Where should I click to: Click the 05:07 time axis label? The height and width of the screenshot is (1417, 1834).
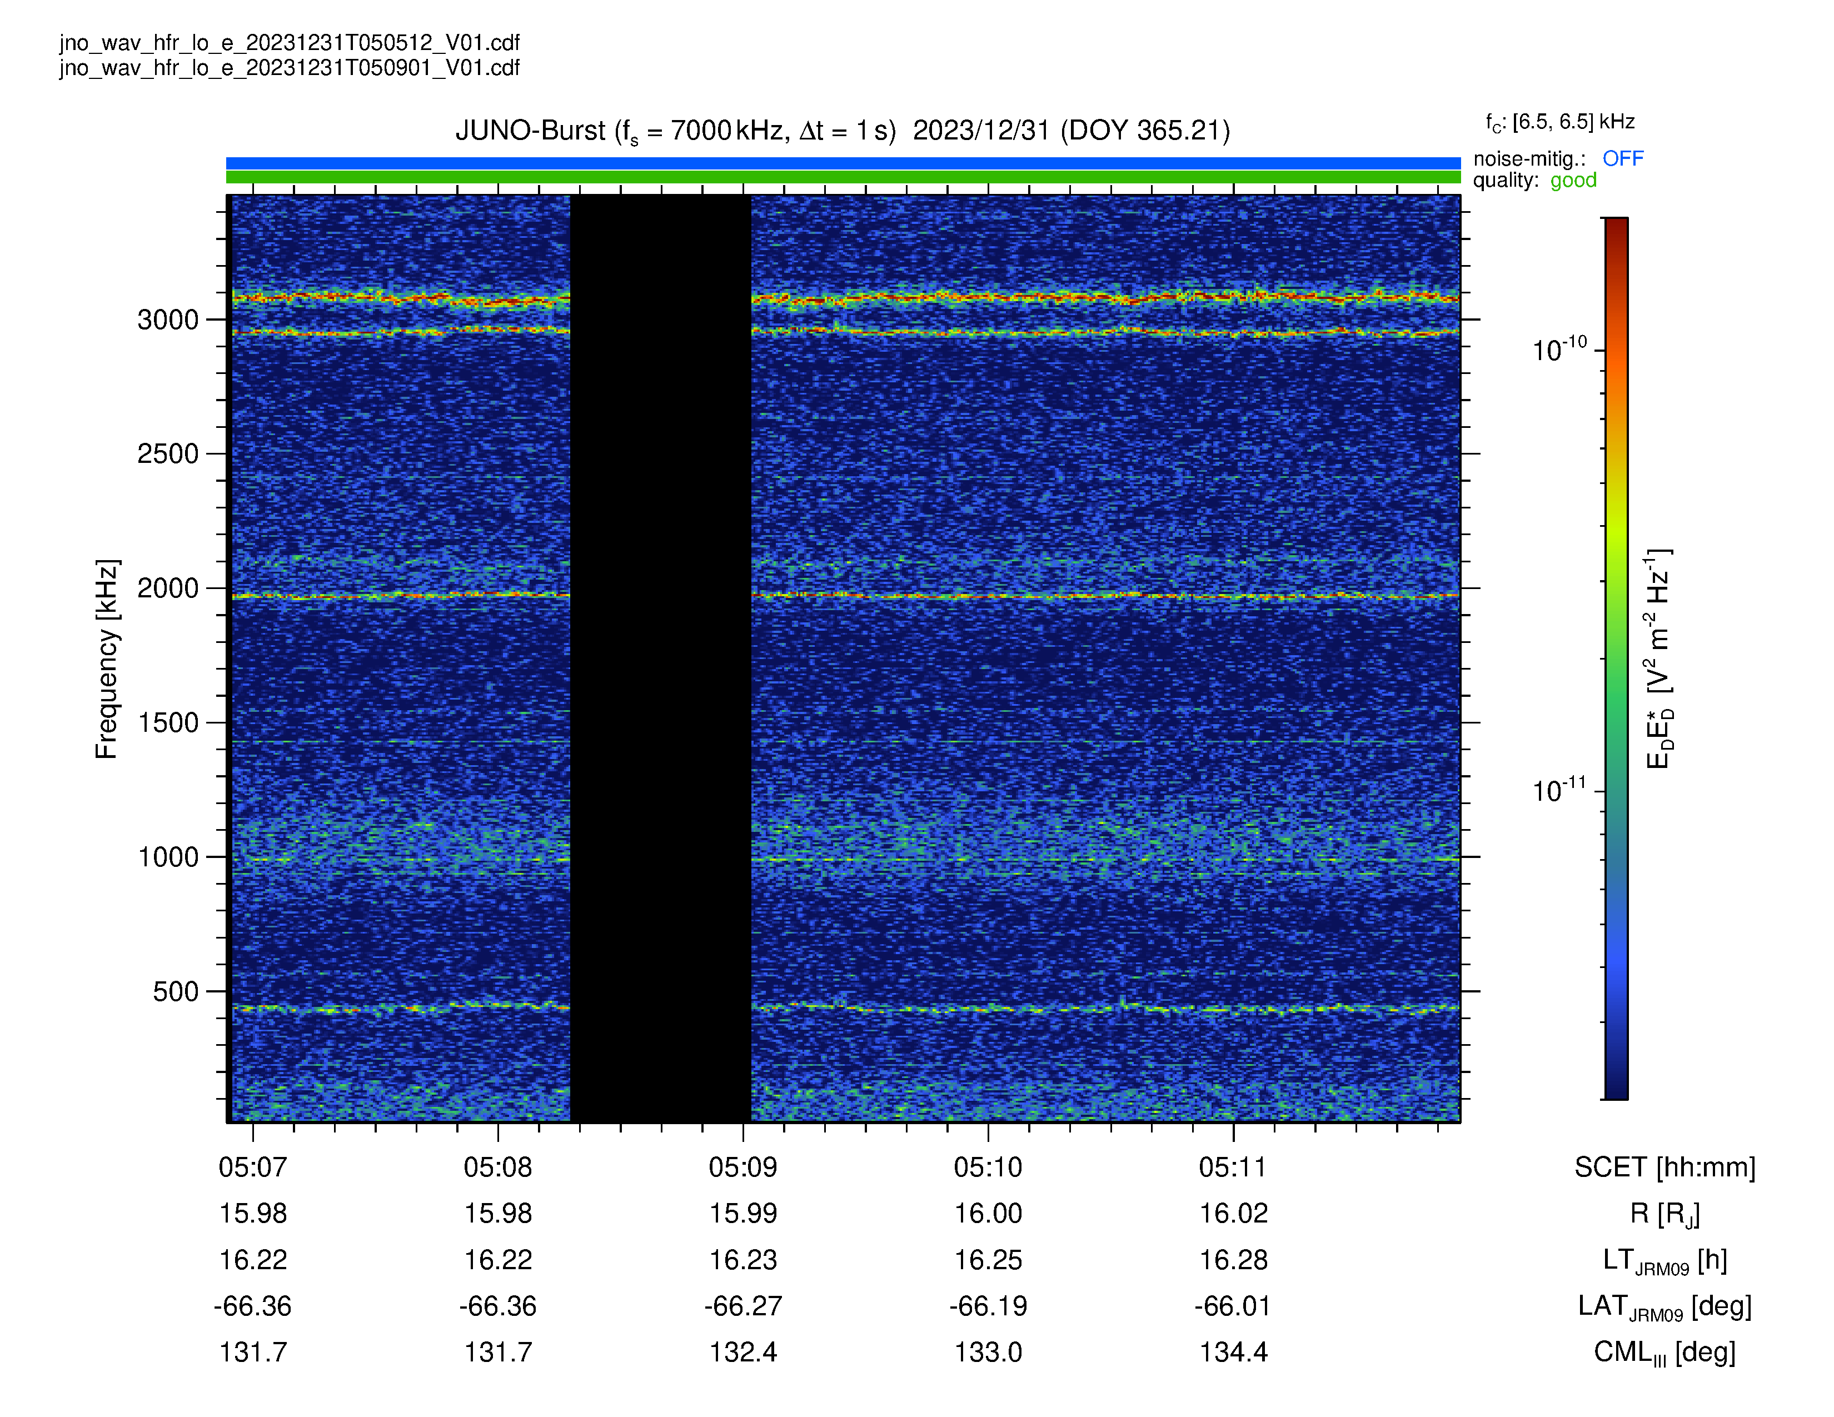[x=253, y=1167]
